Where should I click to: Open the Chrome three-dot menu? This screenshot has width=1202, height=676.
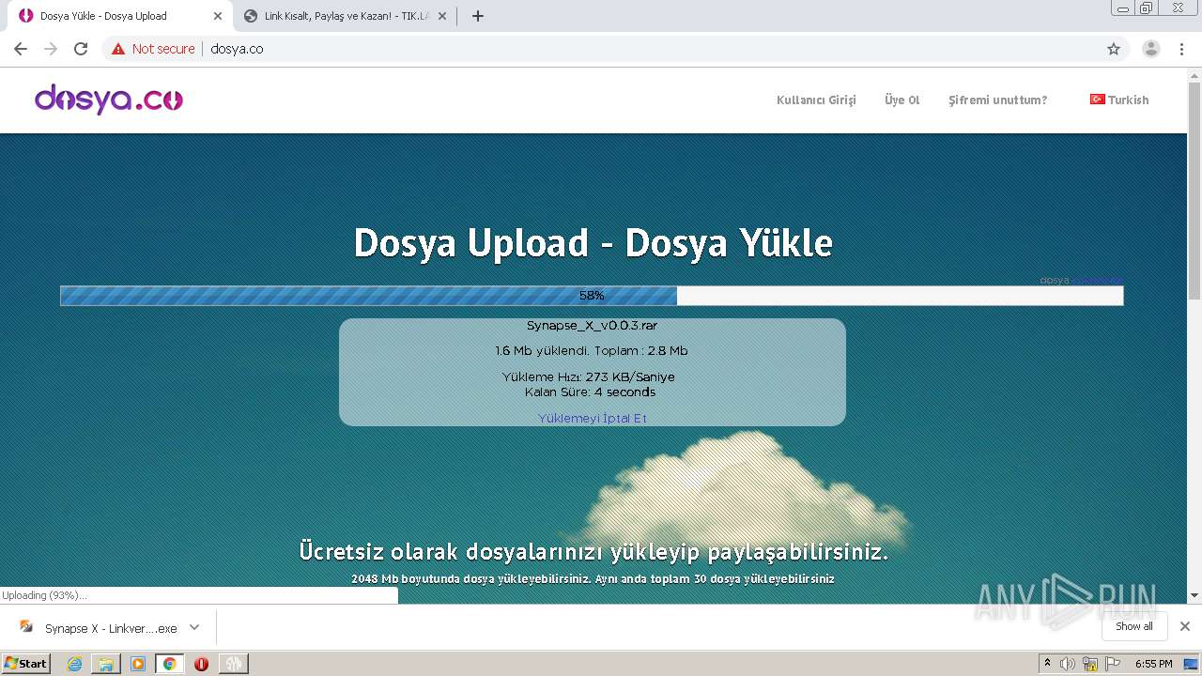tap(1181, 49)
